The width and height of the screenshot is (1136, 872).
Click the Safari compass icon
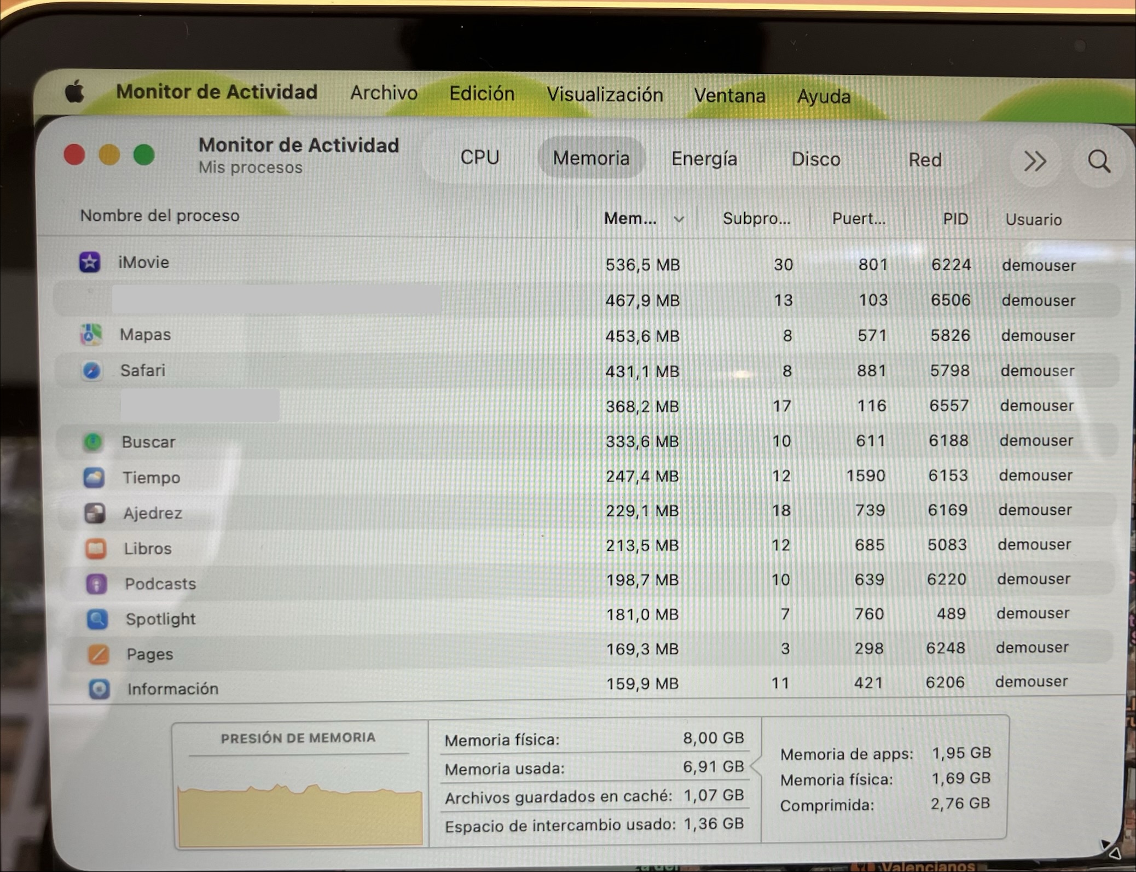(91, 370)
